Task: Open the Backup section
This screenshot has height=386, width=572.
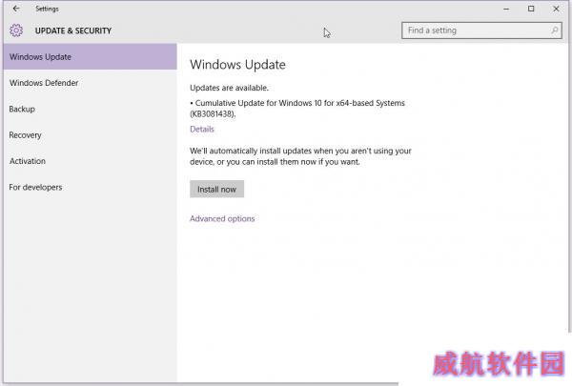Action: [x=91, y=109]
